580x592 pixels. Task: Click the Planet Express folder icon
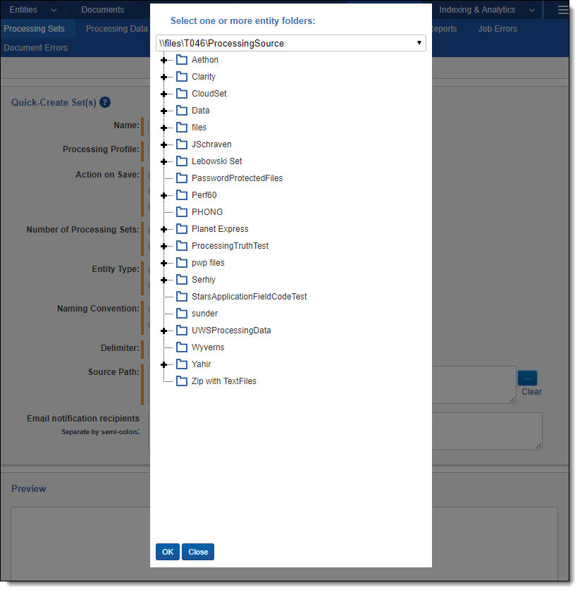(x=182, y=229)
